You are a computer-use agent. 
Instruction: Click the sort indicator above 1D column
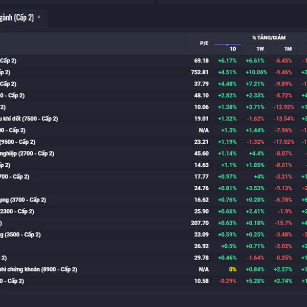click(227, 45)
